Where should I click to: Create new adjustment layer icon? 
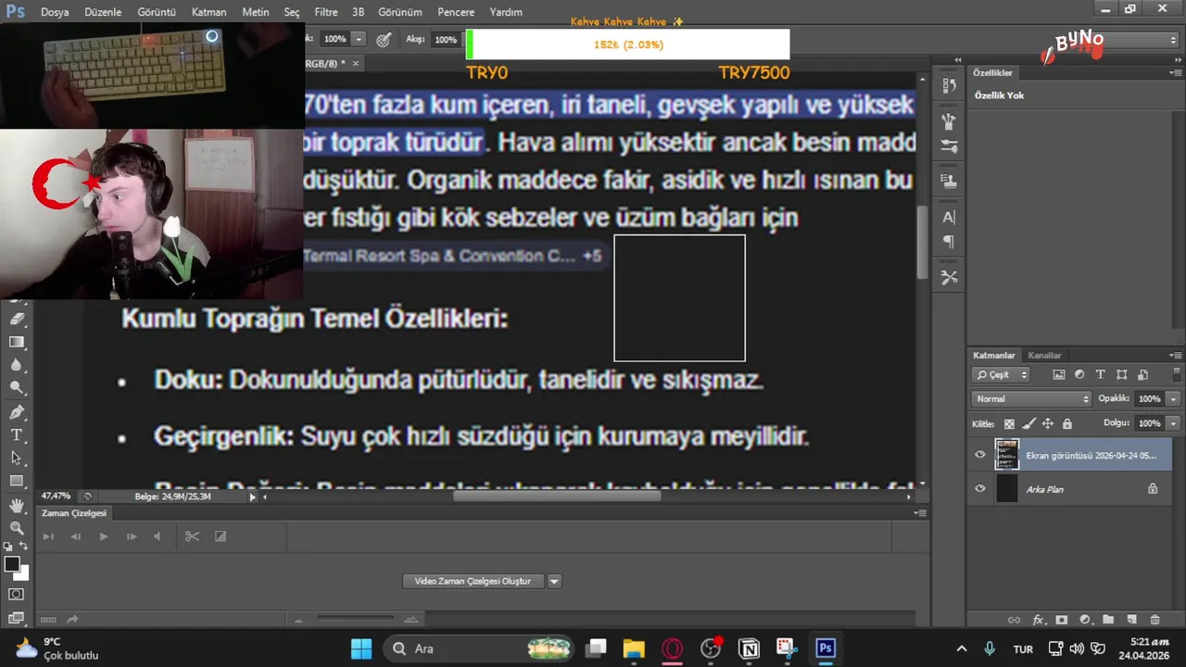coord(1084,620)
